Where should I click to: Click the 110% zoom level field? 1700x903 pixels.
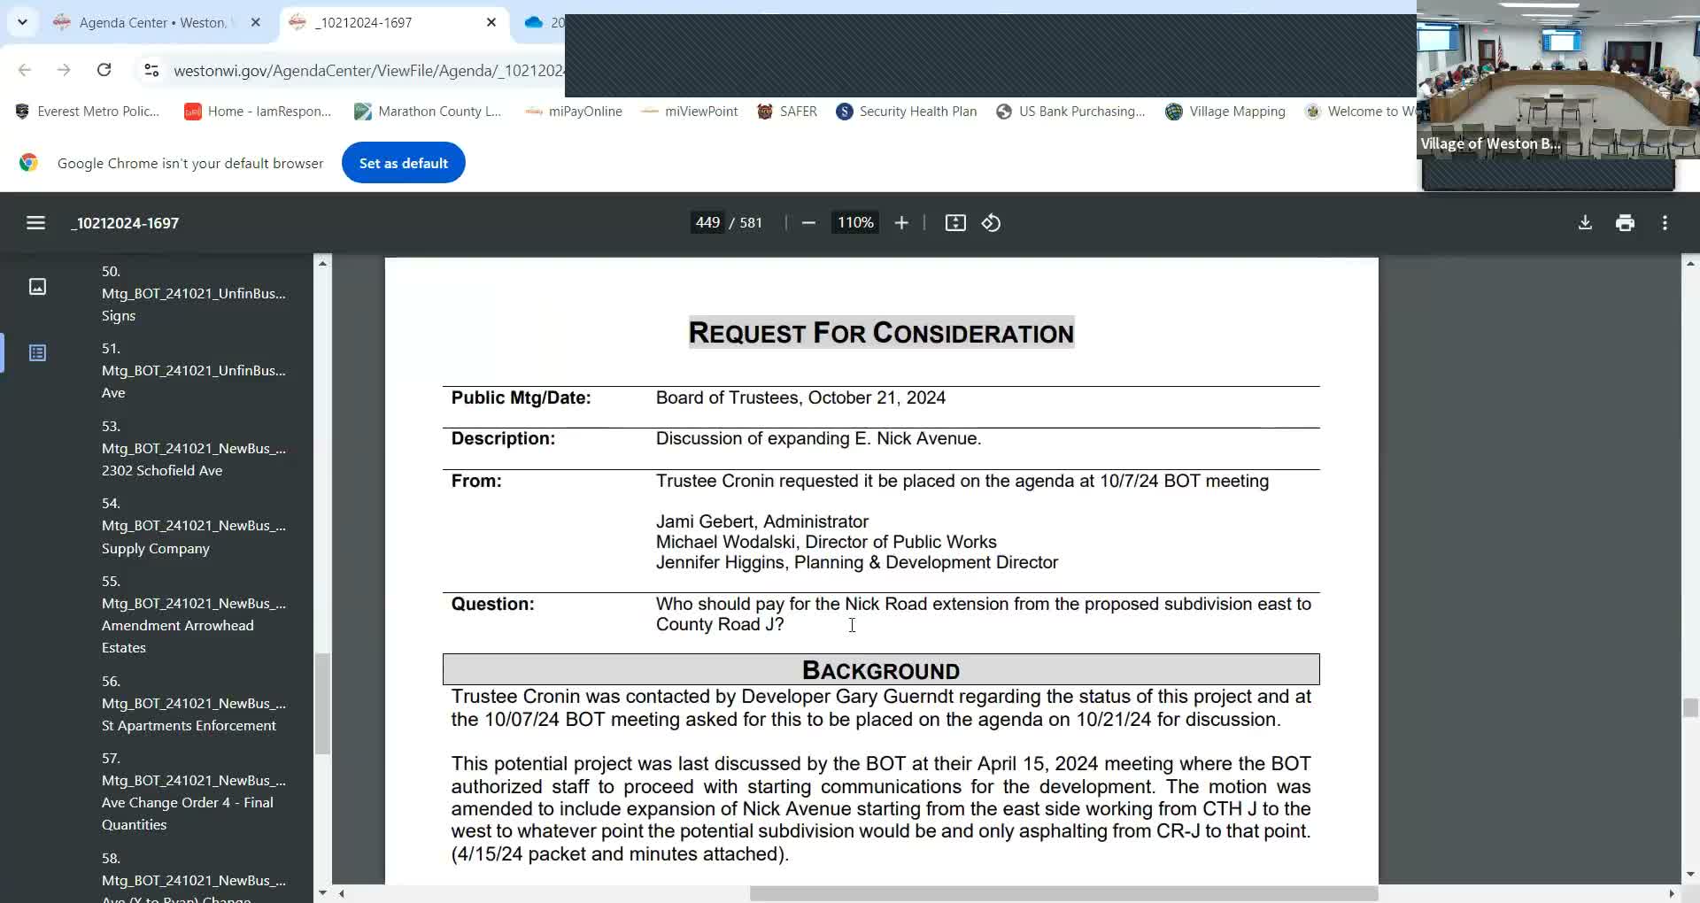[x=855, y=223]
